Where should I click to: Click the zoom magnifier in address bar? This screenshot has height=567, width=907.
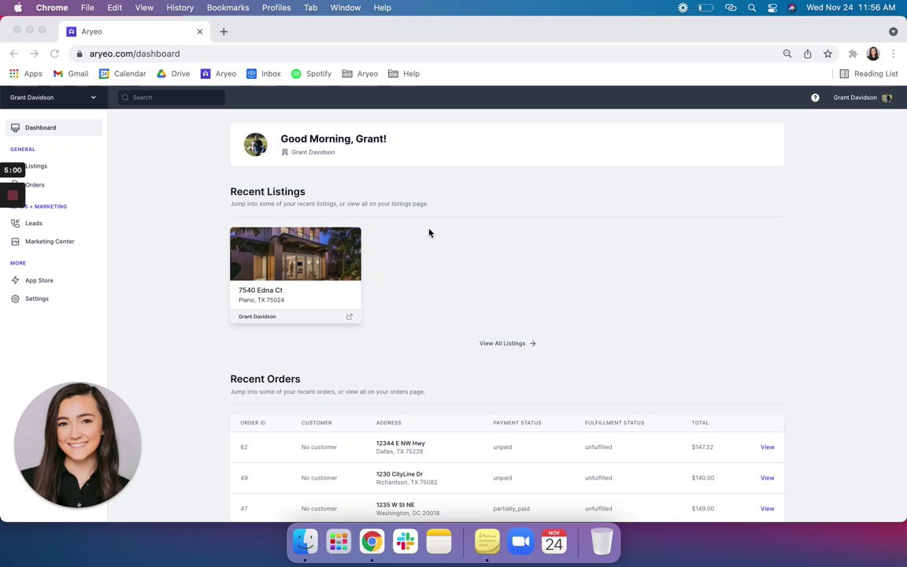point(787,54)
